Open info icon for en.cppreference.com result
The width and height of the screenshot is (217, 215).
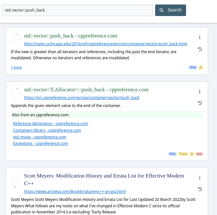tap(199, 91)
